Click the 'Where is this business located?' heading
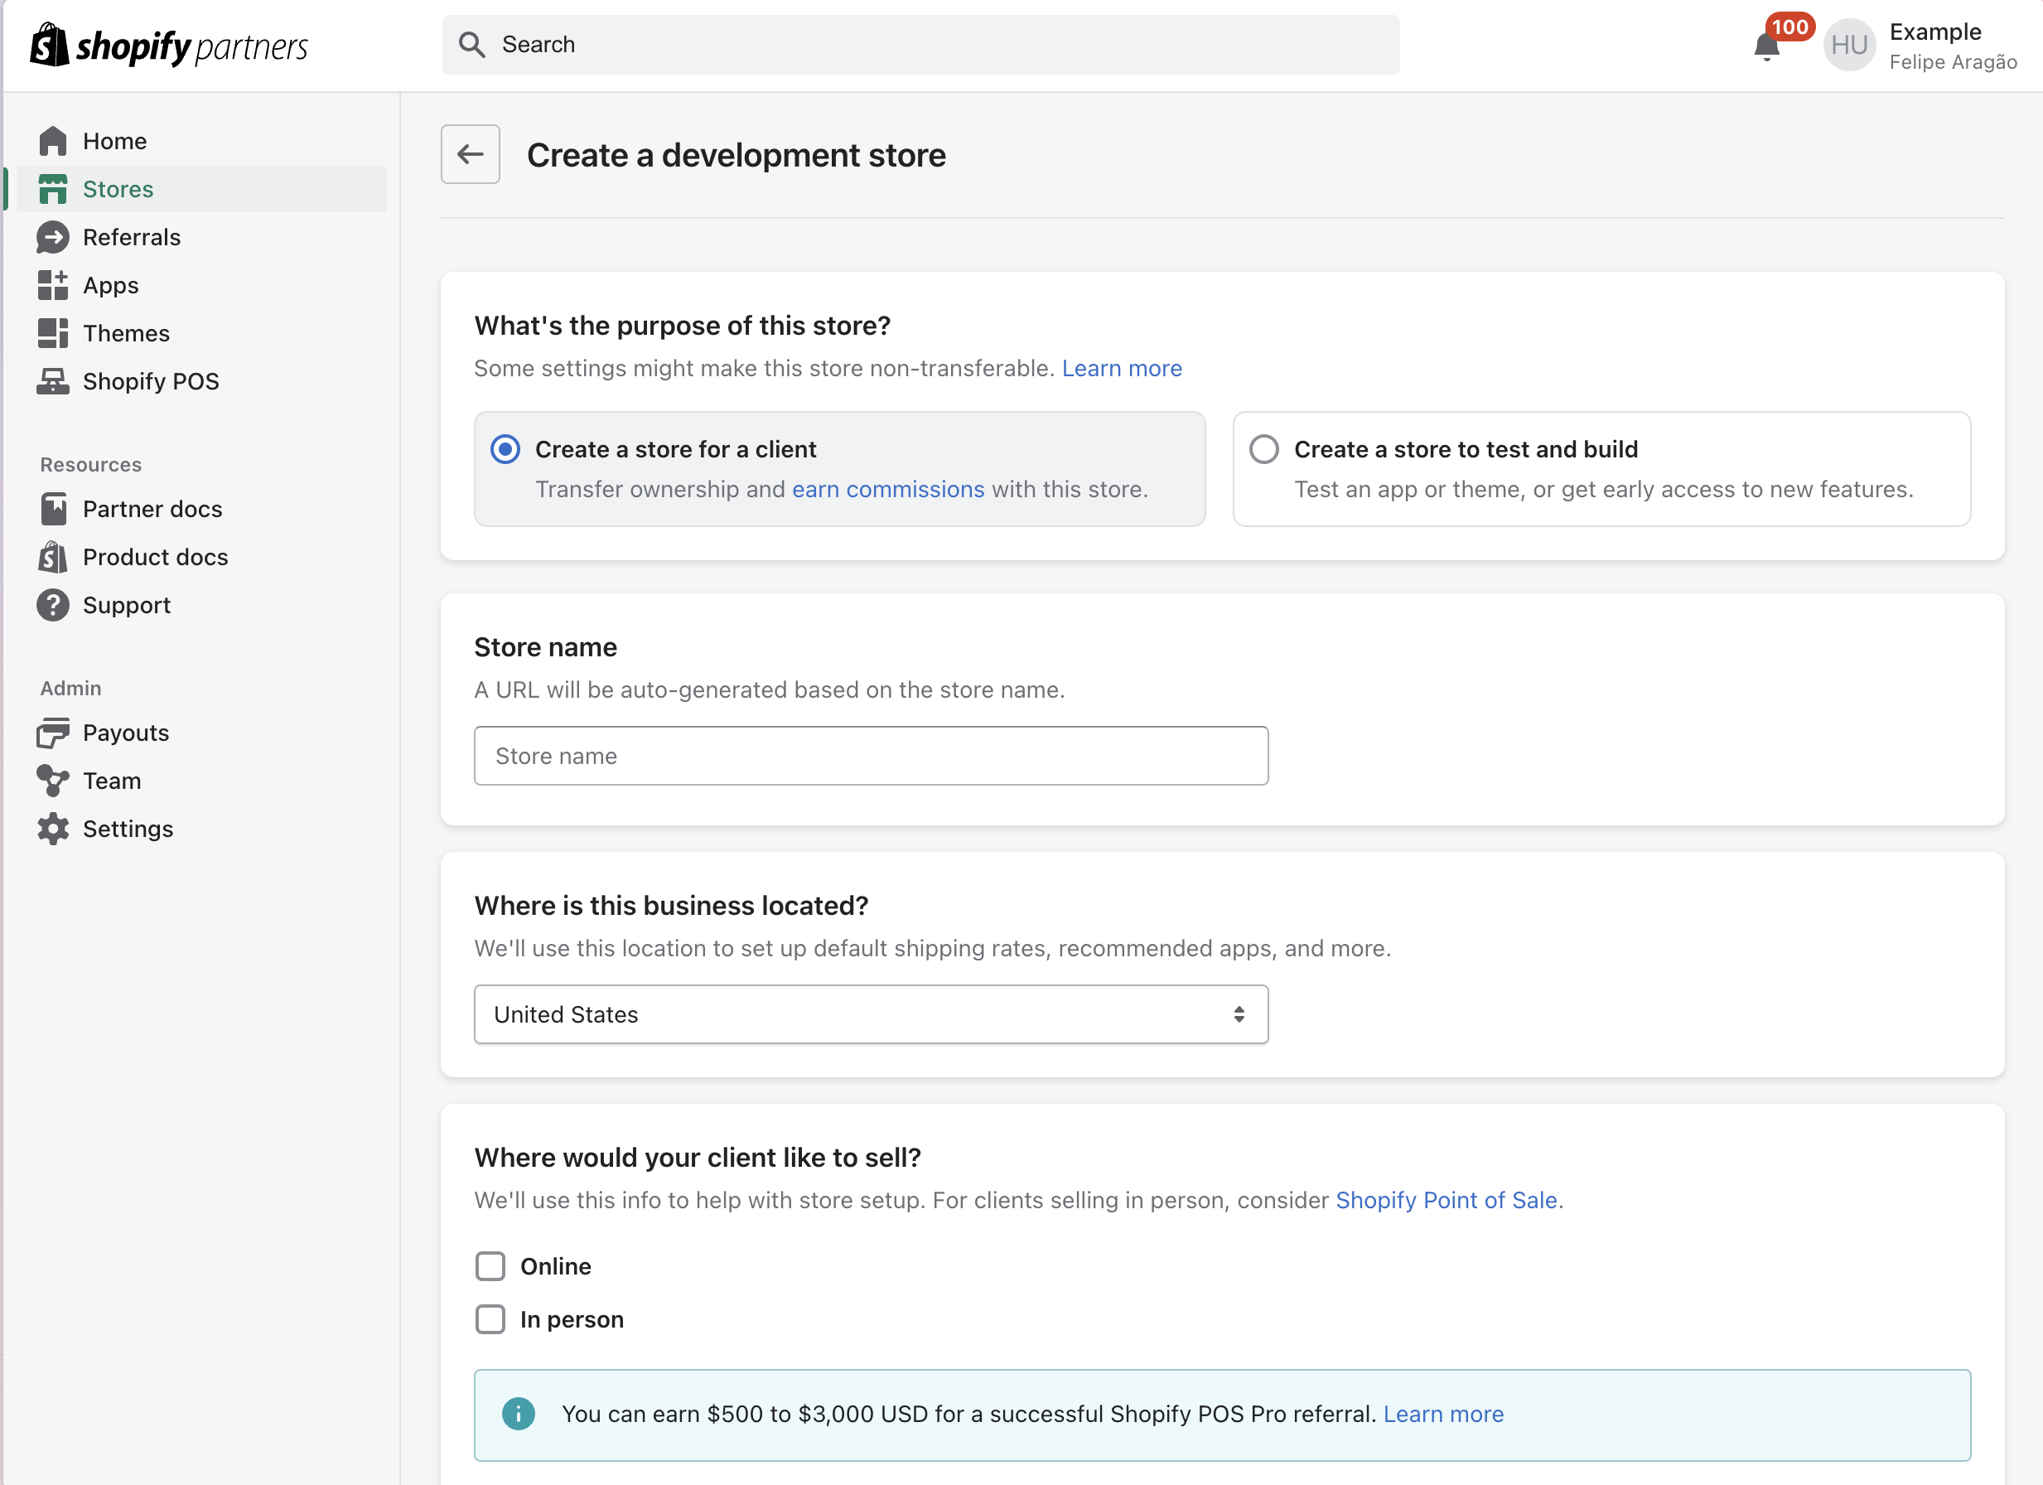 pos(671,906)
